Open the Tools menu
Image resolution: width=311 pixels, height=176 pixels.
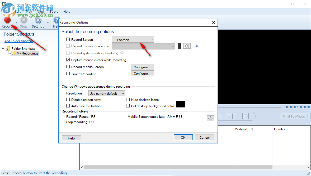(x=54, y=11)
